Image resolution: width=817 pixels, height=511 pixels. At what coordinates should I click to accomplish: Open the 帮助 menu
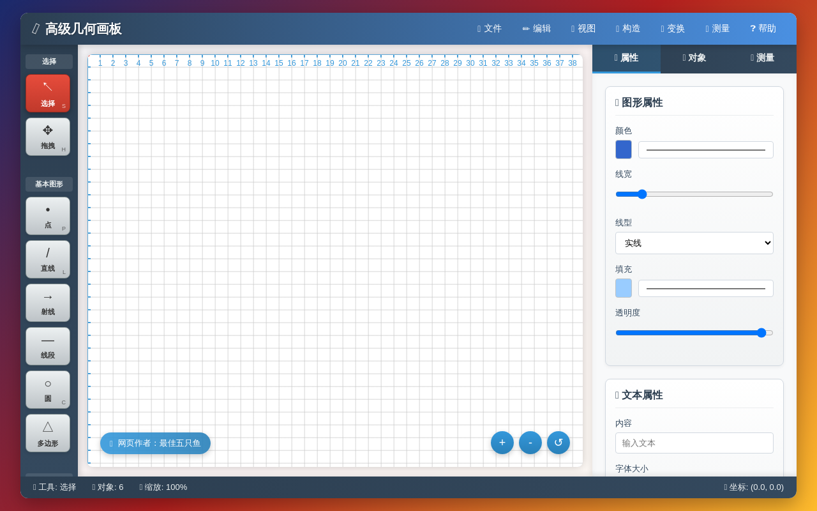click(x=763, y=29)
